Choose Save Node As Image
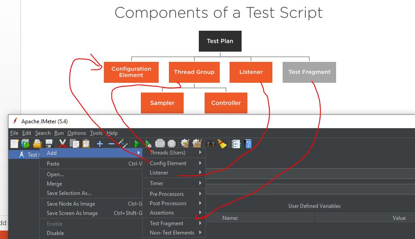This screenshot has height=239, width=415. 71,204
